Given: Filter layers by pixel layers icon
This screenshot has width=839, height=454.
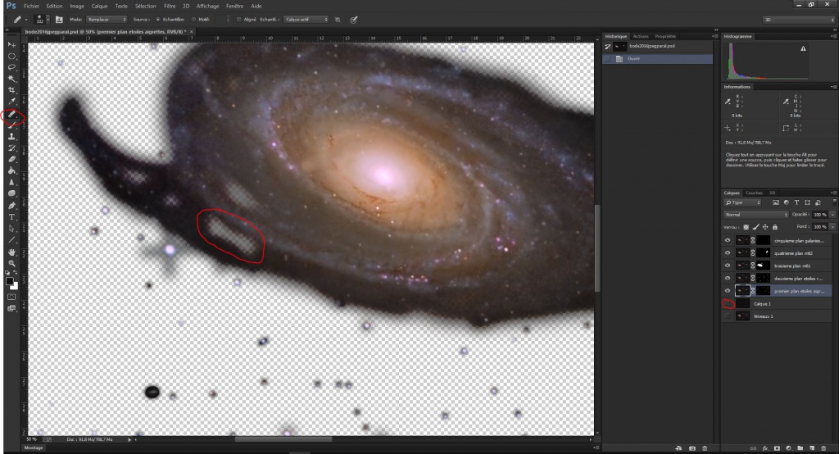Looking at the screenshot, I should coord(776,202).
